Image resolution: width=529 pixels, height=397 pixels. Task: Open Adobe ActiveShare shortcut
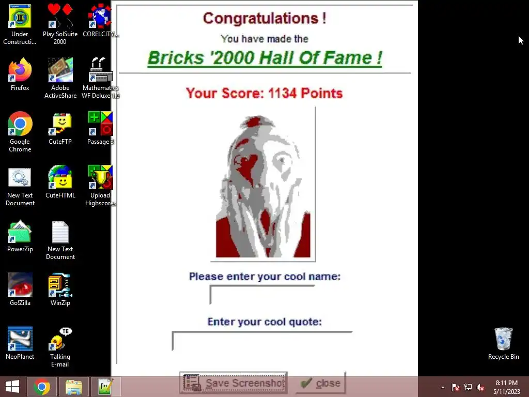point(60,79)
